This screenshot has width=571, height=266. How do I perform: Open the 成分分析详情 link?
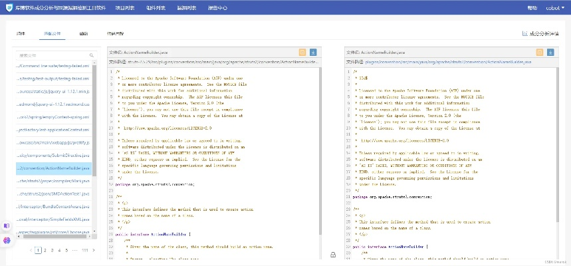click(542, 33)
